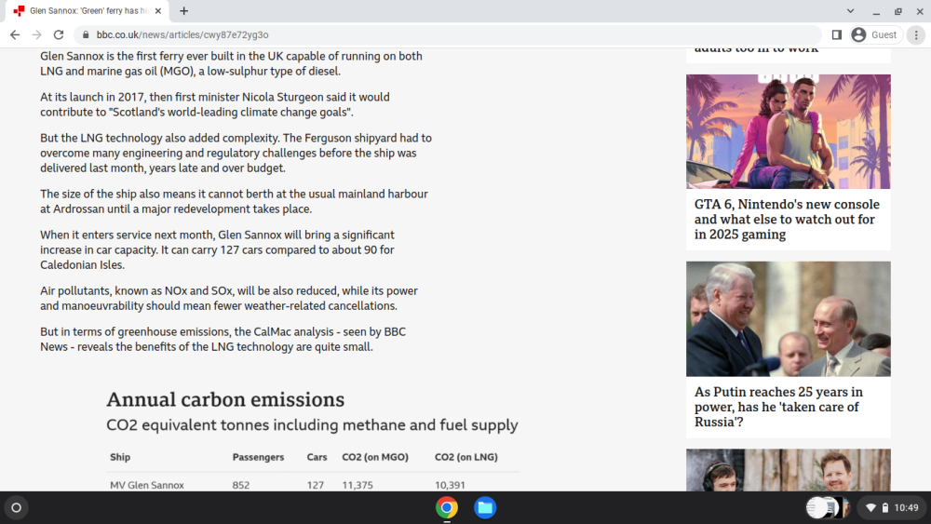Click the 'Annual carbon emissions' chart heading
This screenshot has width=931, height=524.
(x=225, y=400)
